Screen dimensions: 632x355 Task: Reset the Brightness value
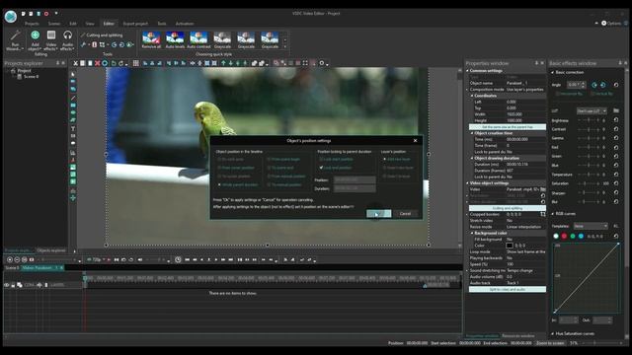click(616, 120)
